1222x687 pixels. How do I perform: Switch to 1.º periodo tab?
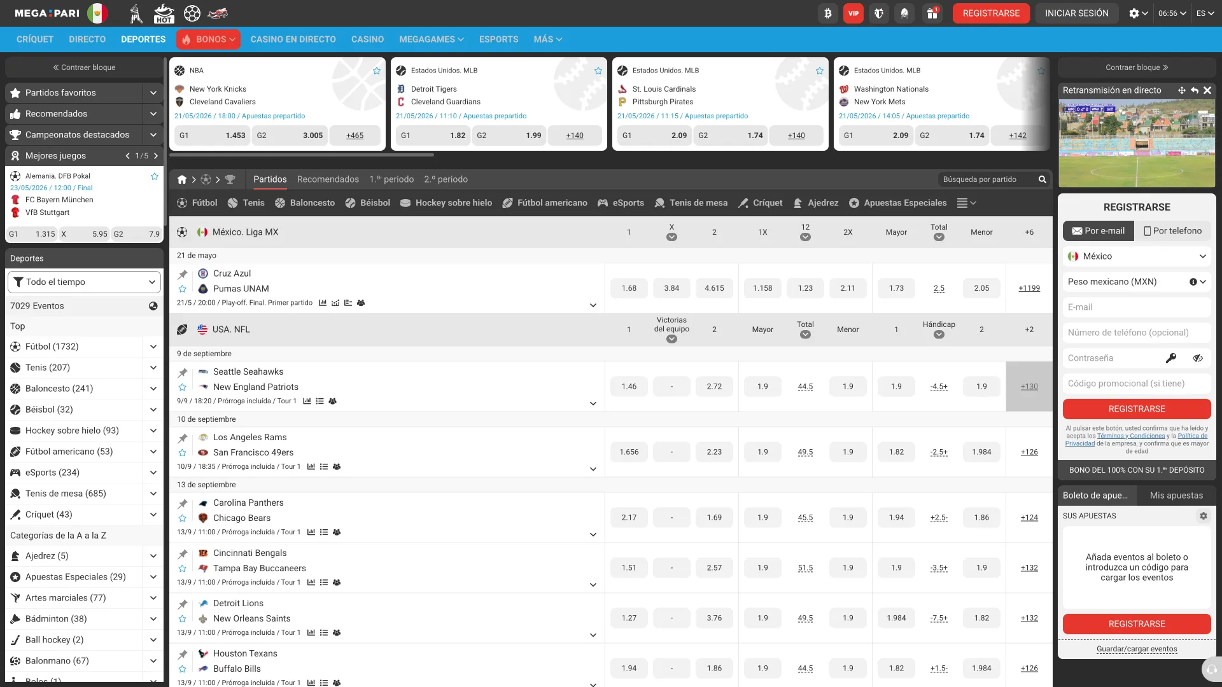(391, 179)
